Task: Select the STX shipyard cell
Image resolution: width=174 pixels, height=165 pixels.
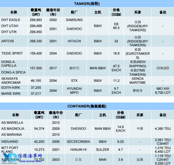Action: [x=74, y=80]
